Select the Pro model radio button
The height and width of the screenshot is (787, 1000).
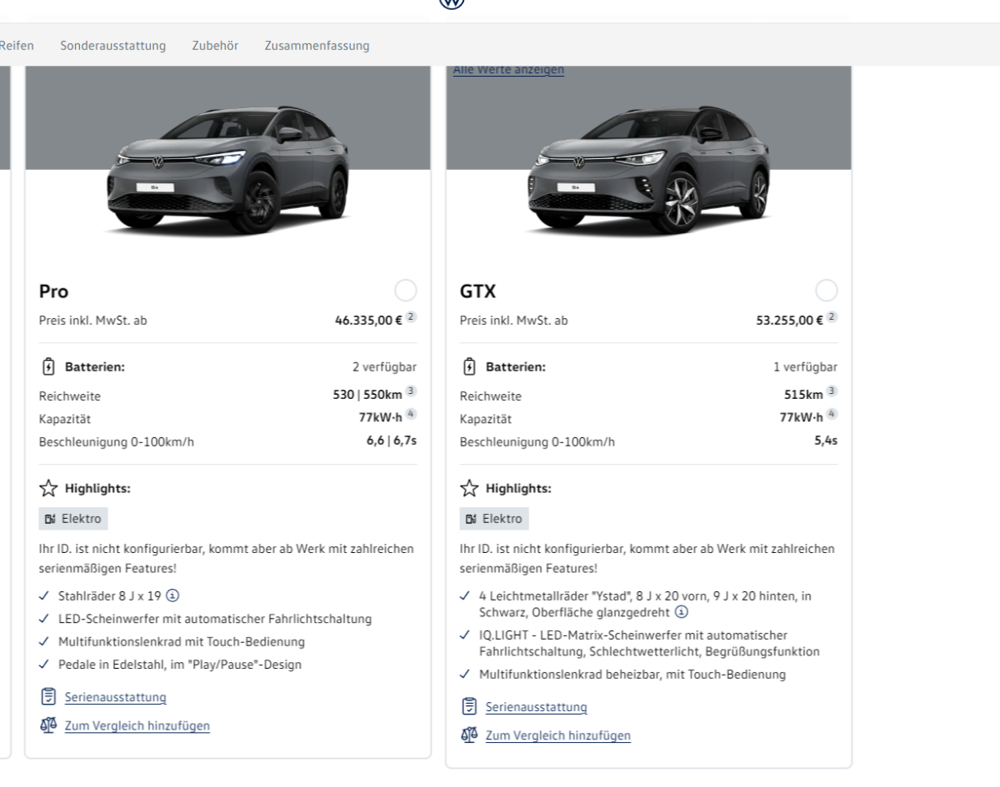[x=406, y=291]
